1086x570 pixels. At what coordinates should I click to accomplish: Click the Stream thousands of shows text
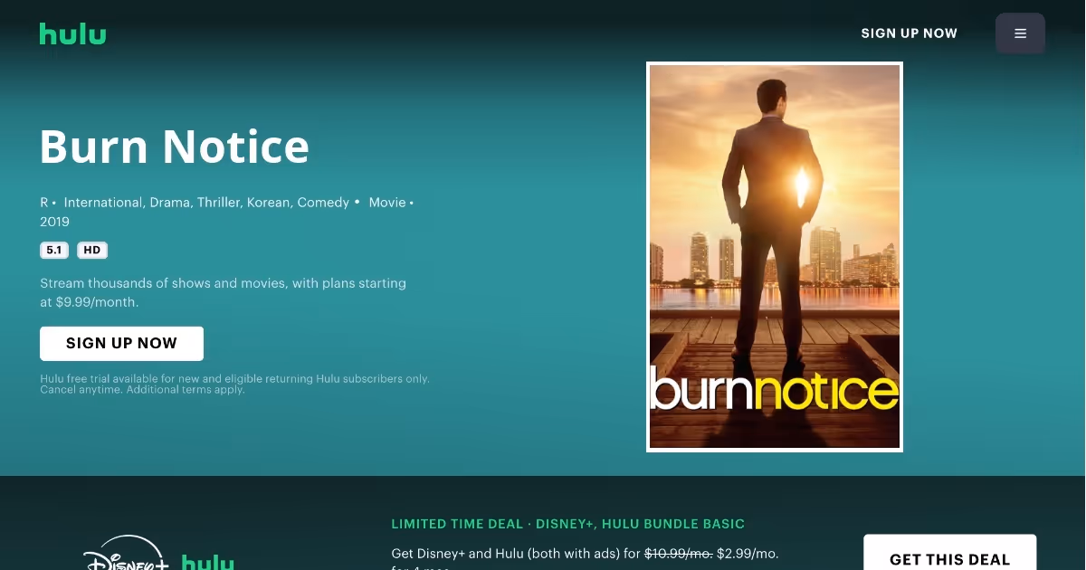click(223, 292)
